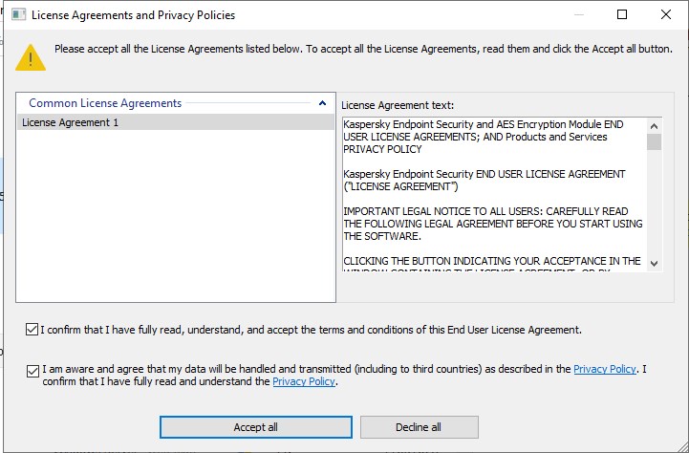This screenshot has width=689, height=453.
Task: Click the yellow warning triangle icon
Action: pyautogui.click(x=32, y=57)
